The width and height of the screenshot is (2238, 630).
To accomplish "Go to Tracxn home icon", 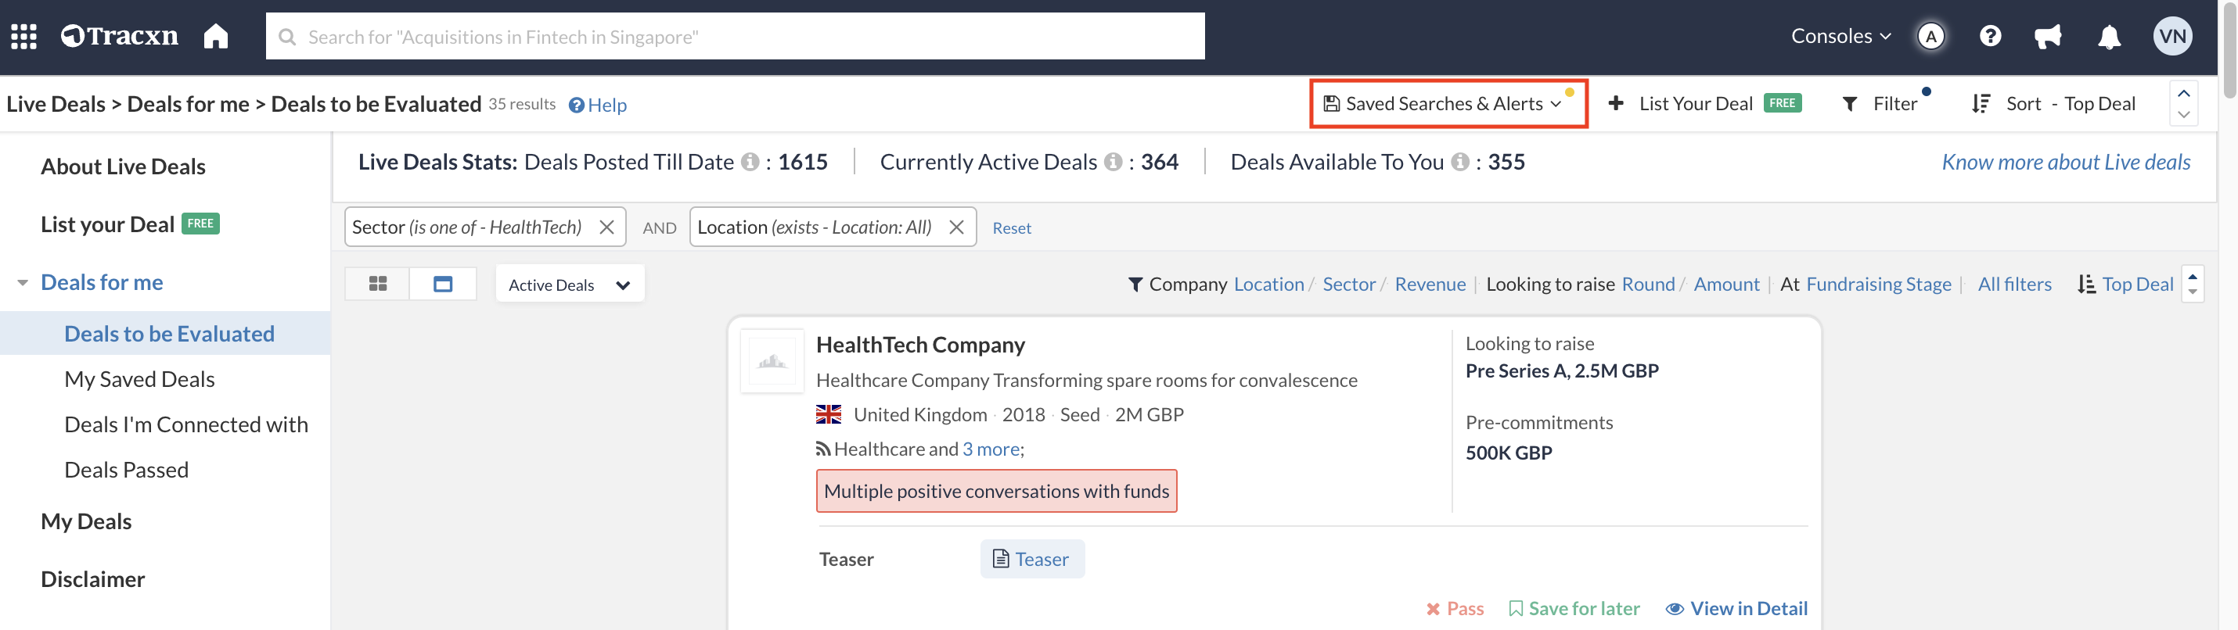I will [x=215, y=37].
